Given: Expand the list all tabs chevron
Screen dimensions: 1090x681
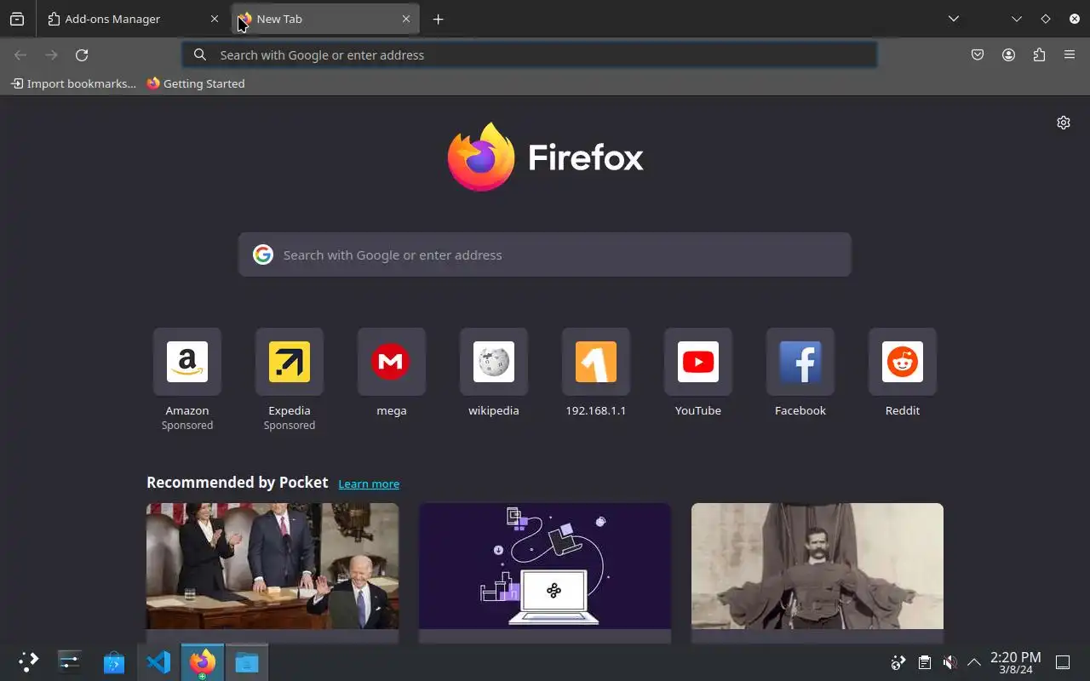Looking at the screenshot, I should tap(954, 19).
